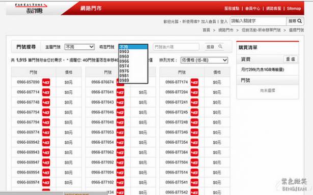Open 網路客服 in the header
Viewport: 313px width, 195px height.
273,8
